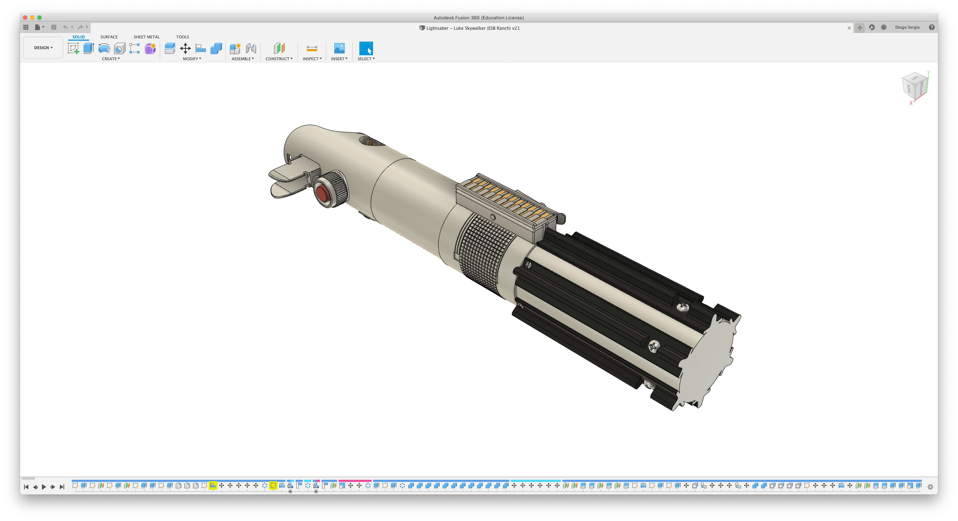Click the Save icon
Screen dimensions: 958x521
[x=54, y=27]
